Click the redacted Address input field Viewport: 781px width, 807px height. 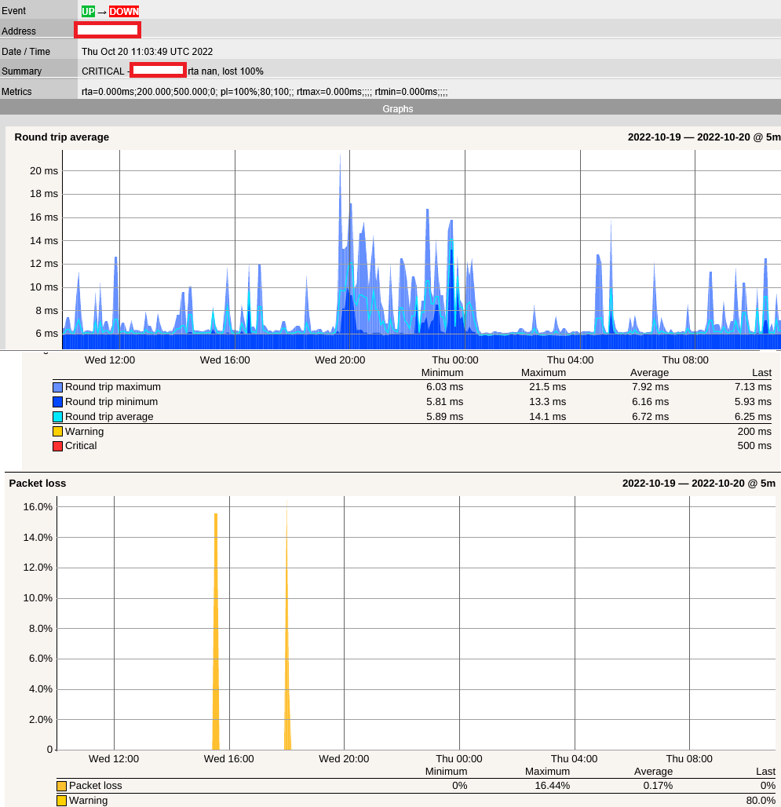[x=108, y=31]
